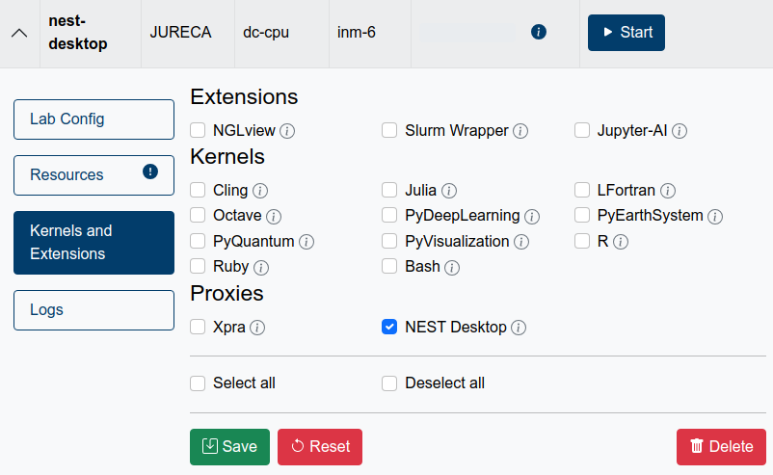Check the Bash kernel checkbox
773x475 pixels.
tap(389, 266)
